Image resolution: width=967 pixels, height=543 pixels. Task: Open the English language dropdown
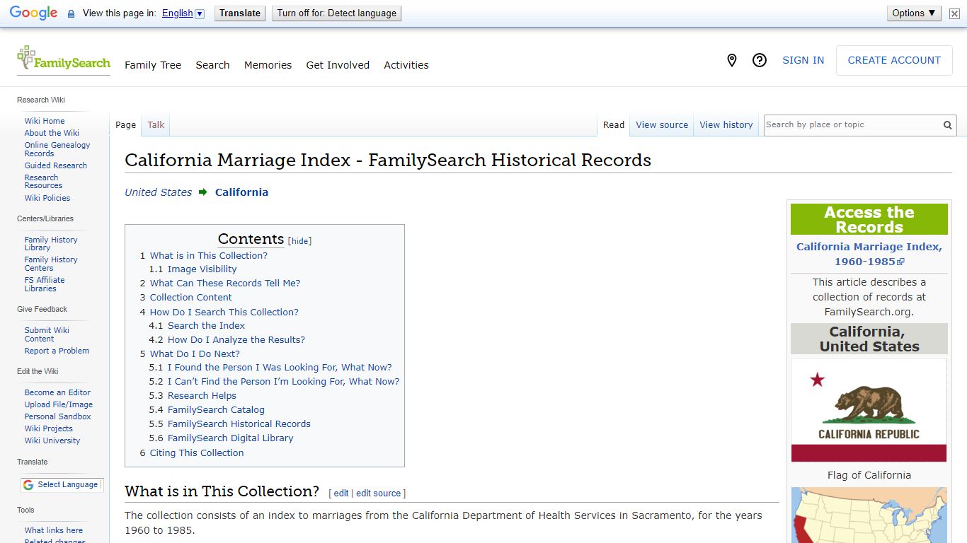click(x=183, y=13)
